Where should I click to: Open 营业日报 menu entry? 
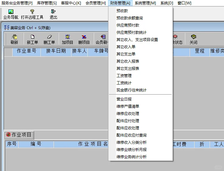pyautogui.click(x=141, y=99)
